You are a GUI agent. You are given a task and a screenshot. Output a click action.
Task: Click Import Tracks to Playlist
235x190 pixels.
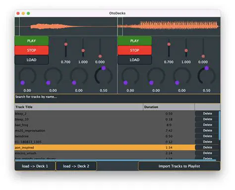pyautogui.click(x=179, y=166)
